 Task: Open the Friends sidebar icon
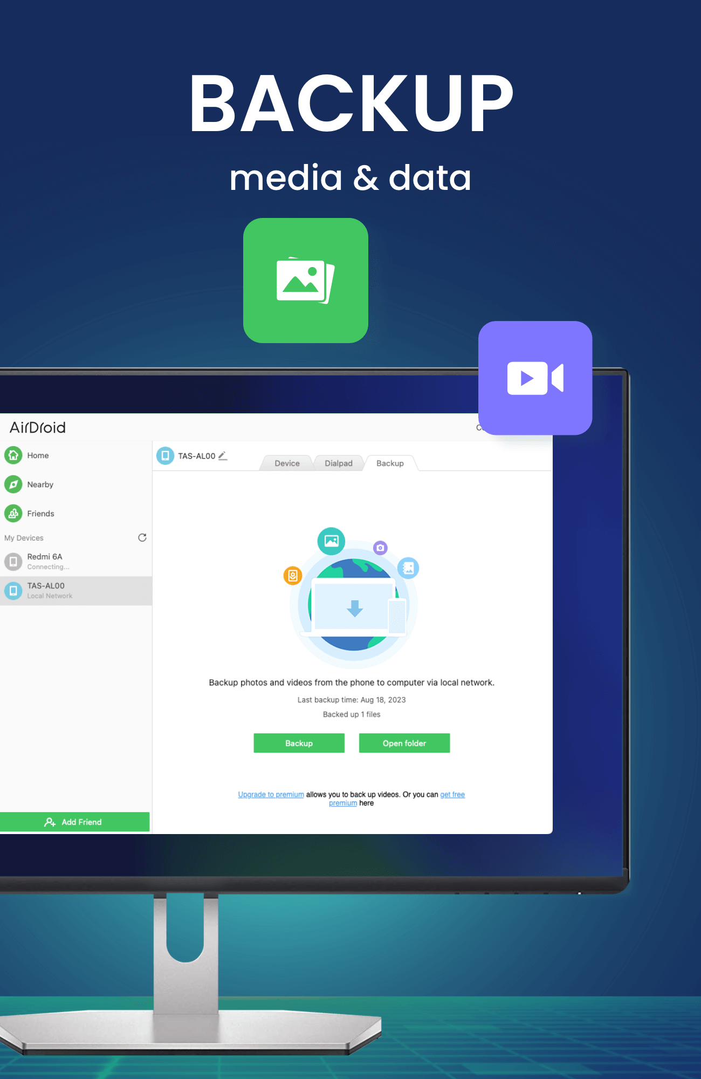click(x=13, y=514)
